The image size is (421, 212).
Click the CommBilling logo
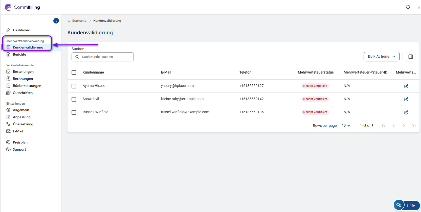pos(22,7)
